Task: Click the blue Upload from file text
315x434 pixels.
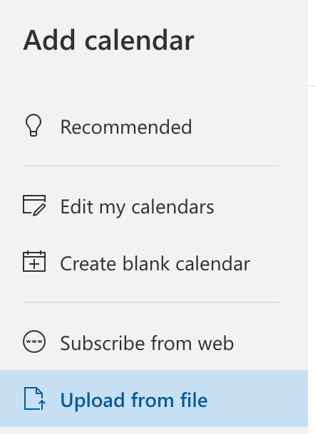Action: point(134,400)
